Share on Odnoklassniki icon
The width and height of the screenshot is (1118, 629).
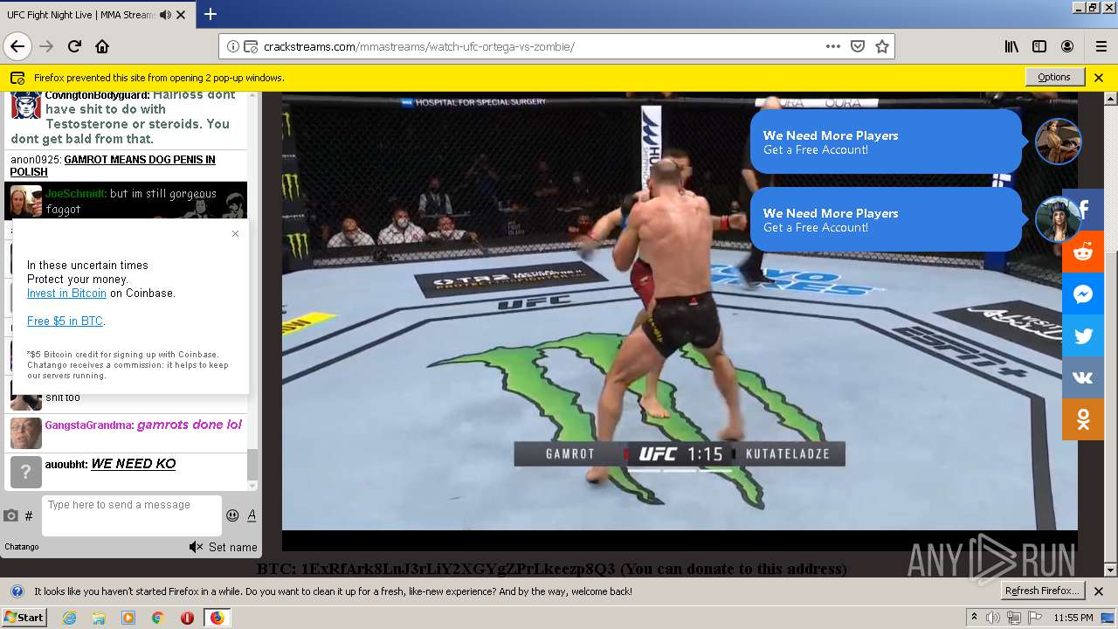[1083, 419]
